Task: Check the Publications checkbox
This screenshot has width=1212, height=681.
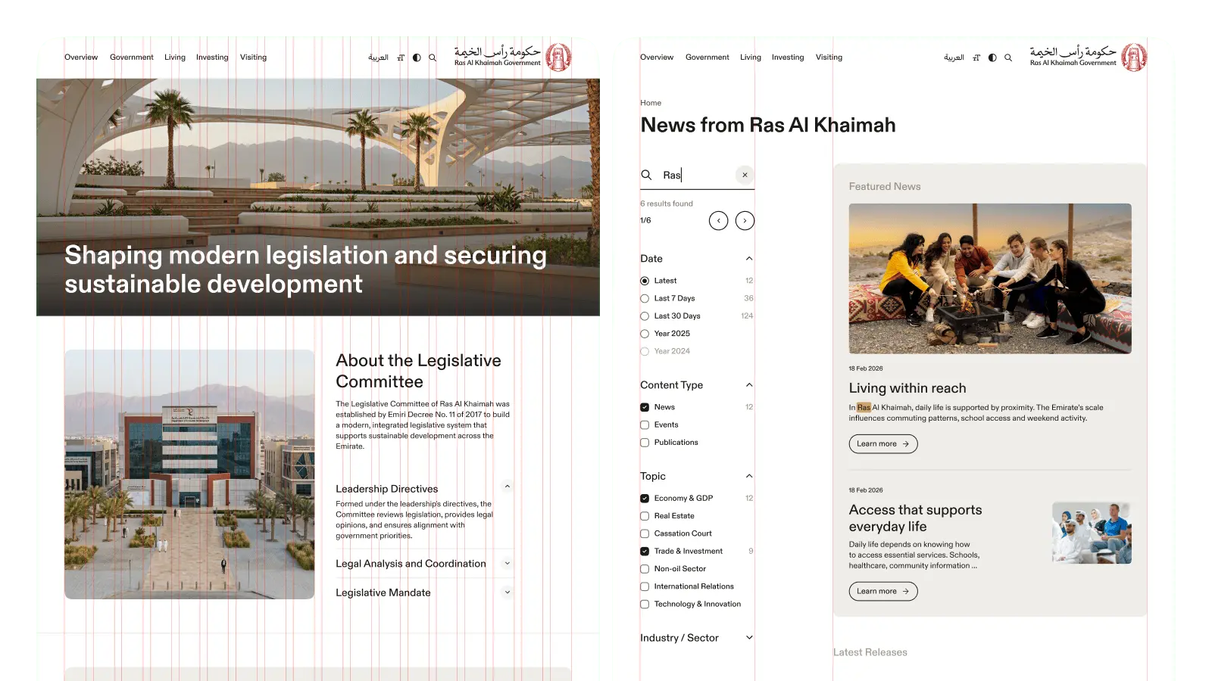Action: coord(645,443)
